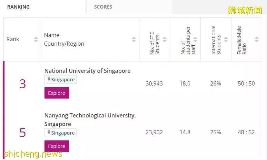Click International Students column header

pos(216,40)
